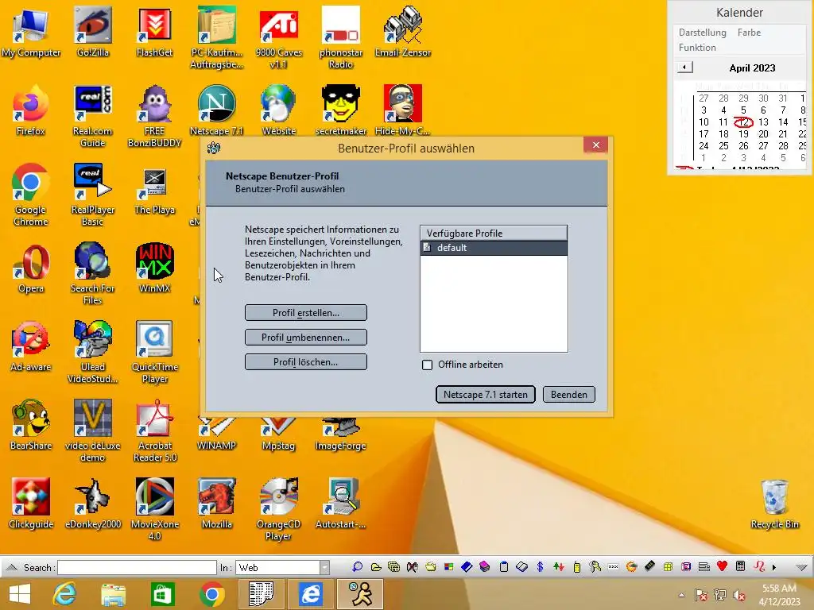Click the red-green arrows toolbar icon

point(559,567)
